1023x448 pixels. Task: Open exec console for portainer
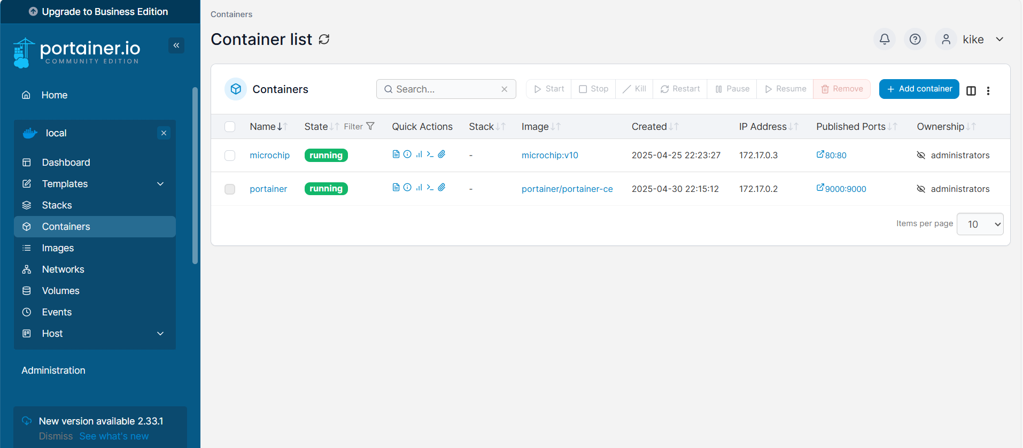(430, 188)
